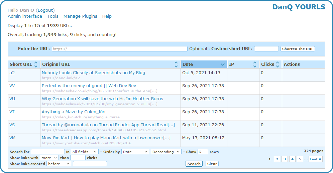Open the 'All fields' search dropdown
The width and height of the screenshot is (333, 173).
[85, 152]
